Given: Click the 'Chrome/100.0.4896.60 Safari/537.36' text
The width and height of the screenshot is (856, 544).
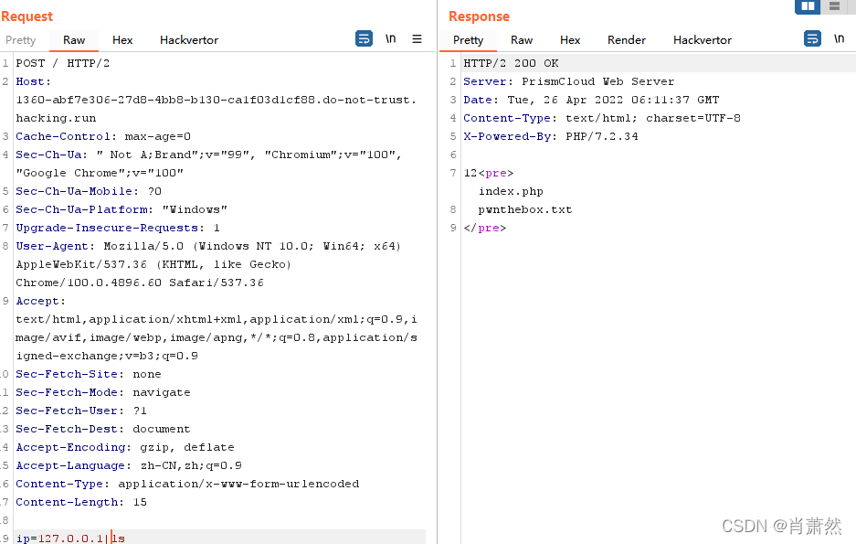Looking at the screenshot, I should [140, 283].
